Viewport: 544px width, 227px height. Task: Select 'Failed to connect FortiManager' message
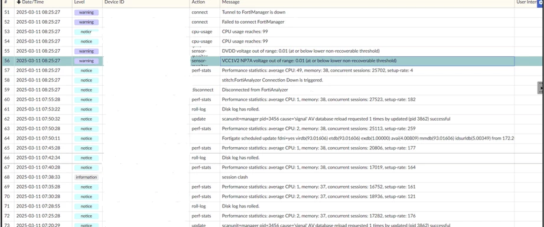[253, 22]
